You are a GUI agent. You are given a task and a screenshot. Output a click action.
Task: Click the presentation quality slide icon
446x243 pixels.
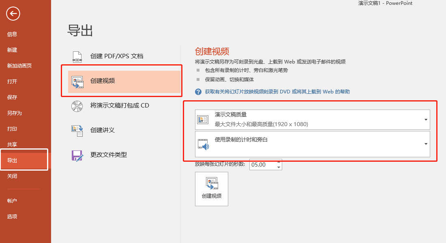[x=203, y=120]
